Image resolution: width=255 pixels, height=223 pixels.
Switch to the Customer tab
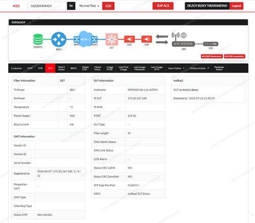(16, 68)
